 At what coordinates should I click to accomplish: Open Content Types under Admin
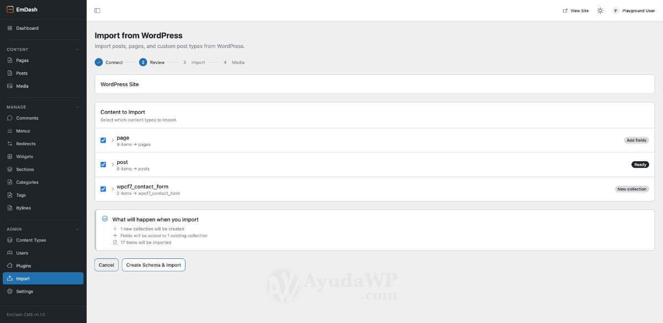31,240
